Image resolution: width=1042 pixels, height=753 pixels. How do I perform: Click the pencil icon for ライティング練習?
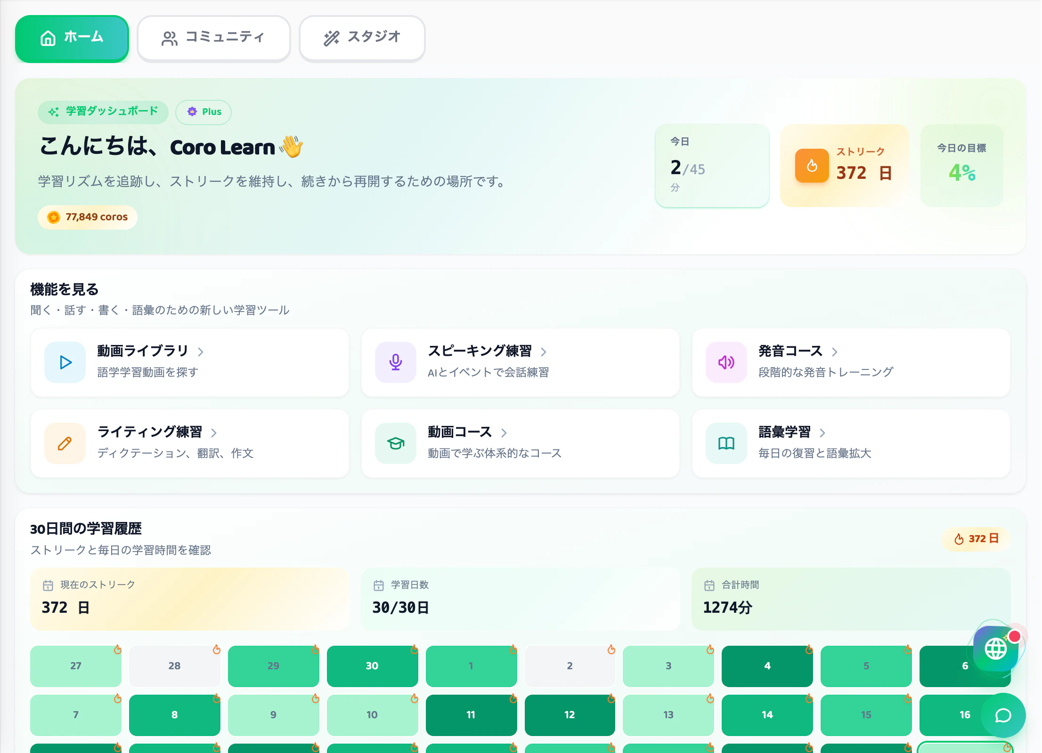[65, 443]
